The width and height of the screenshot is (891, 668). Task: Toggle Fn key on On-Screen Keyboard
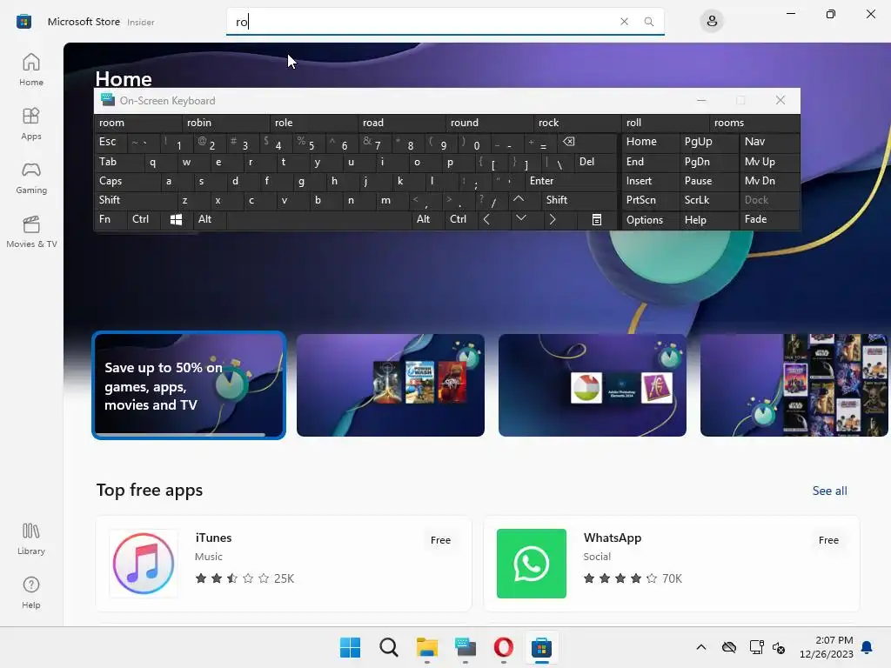coord(111,219)
